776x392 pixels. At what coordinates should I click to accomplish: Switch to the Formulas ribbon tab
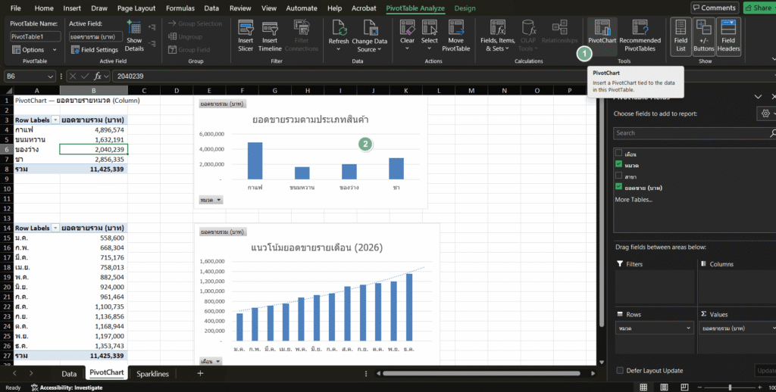tap(180, 8)
